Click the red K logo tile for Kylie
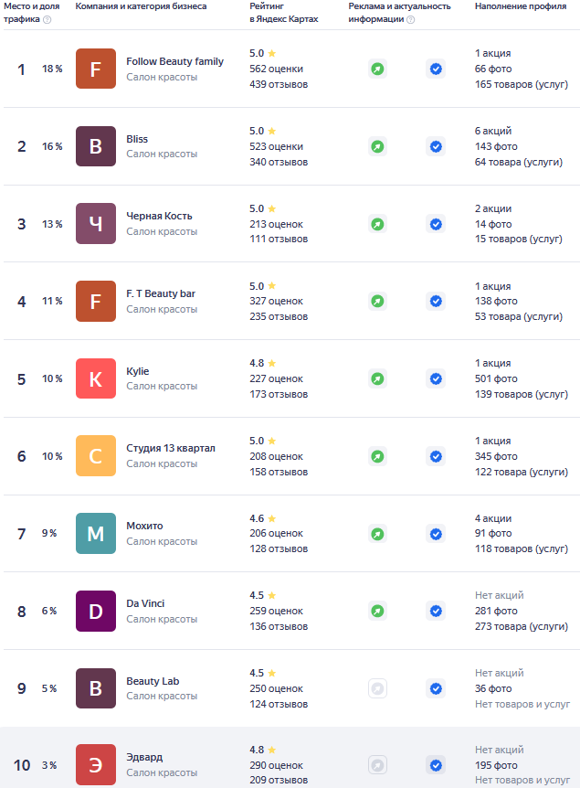 96,378
